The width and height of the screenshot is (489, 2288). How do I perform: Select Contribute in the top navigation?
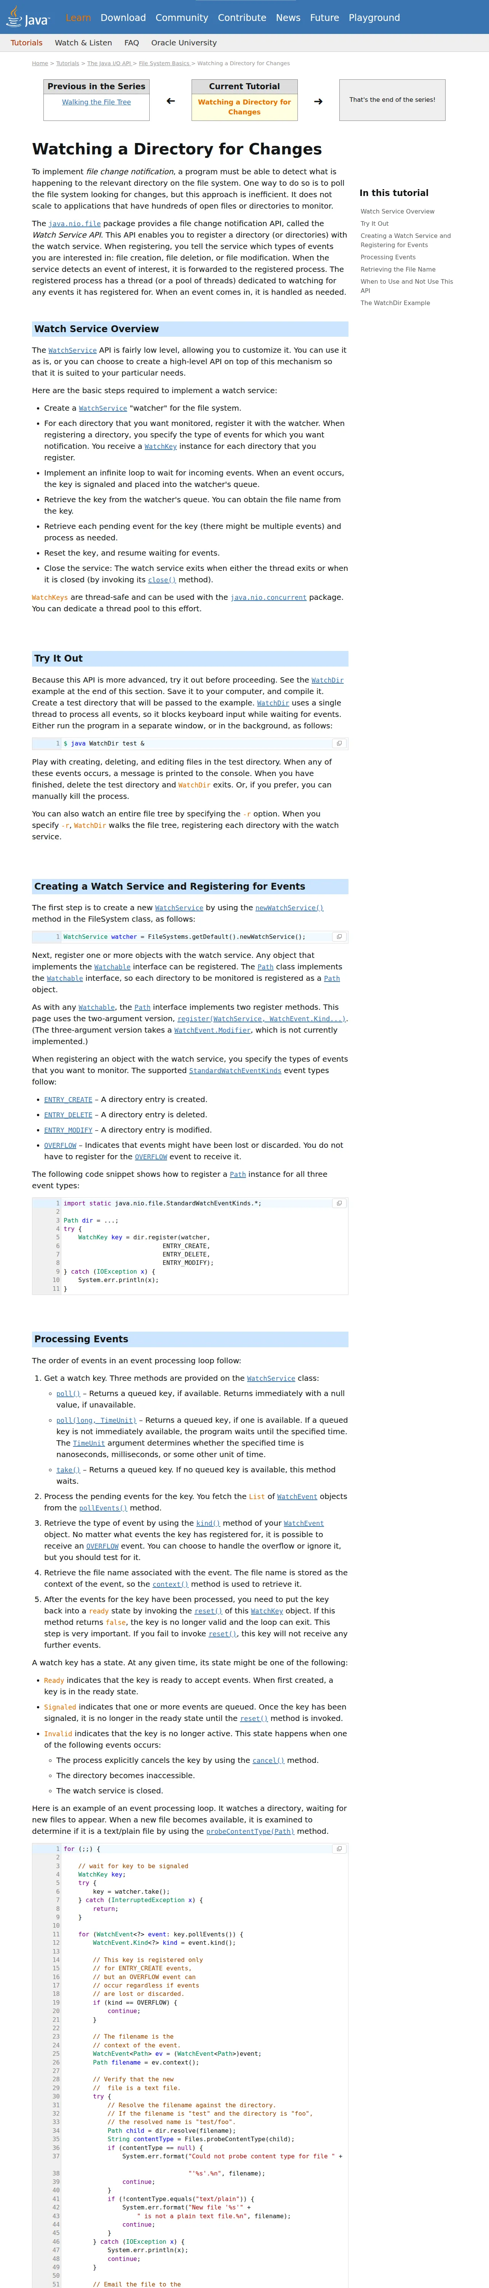pos(242,18)
